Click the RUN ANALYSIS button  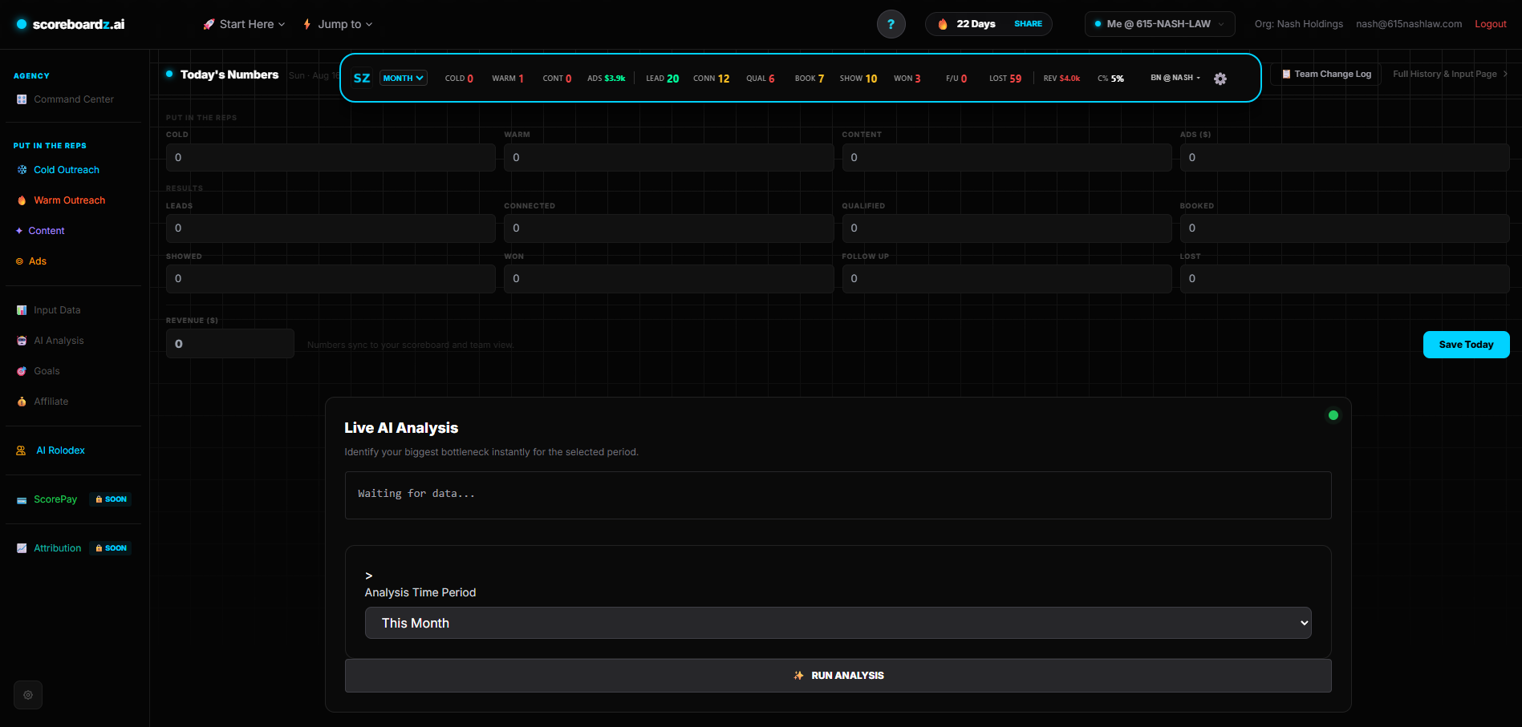(x=838, y=676)
